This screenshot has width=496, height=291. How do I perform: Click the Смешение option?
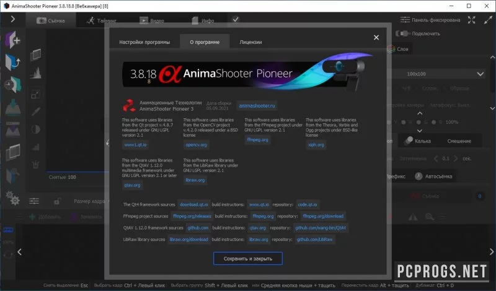(x=459, y=141)
